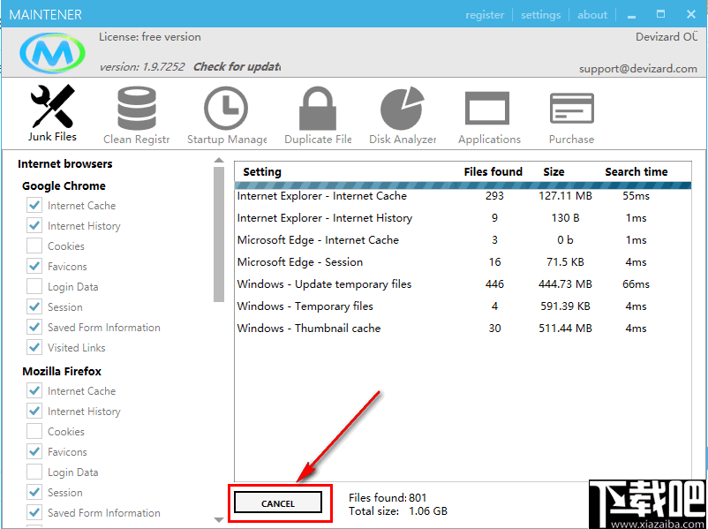
Task: Uncheck Google Chrome Visited Links
Action: tap(34, 347)
